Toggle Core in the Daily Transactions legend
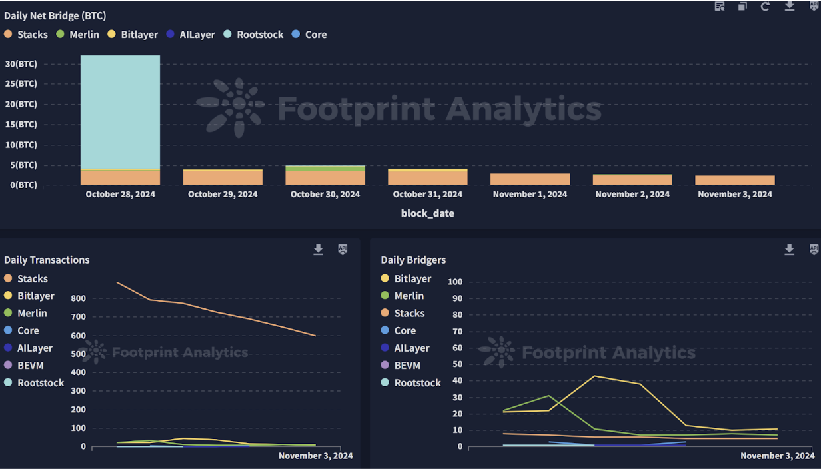Screen dimensions: 821x469 coord(21,330)
